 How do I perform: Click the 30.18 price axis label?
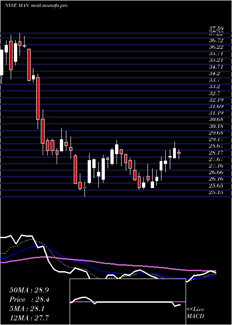tap(216, 126)
